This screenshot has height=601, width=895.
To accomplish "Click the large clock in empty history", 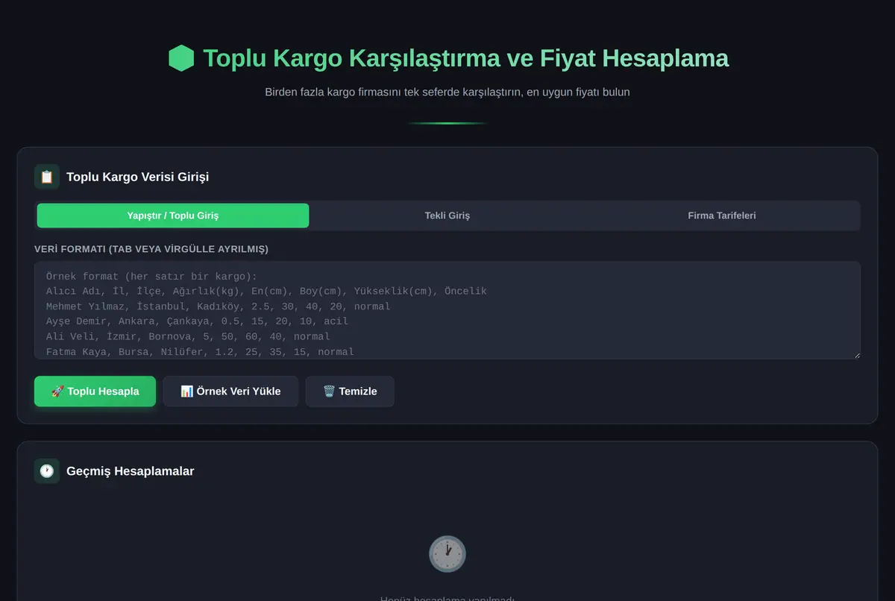I will coord(447,554).
